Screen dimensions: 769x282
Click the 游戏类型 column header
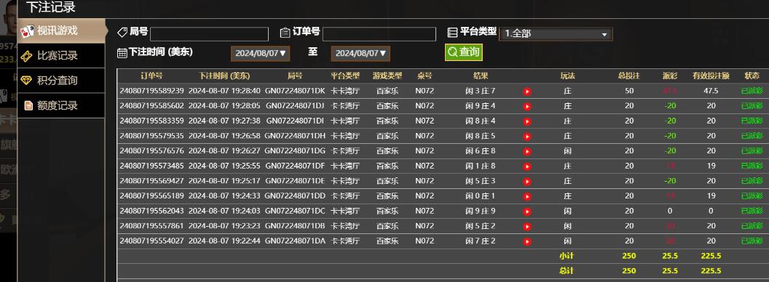[387, 76]
